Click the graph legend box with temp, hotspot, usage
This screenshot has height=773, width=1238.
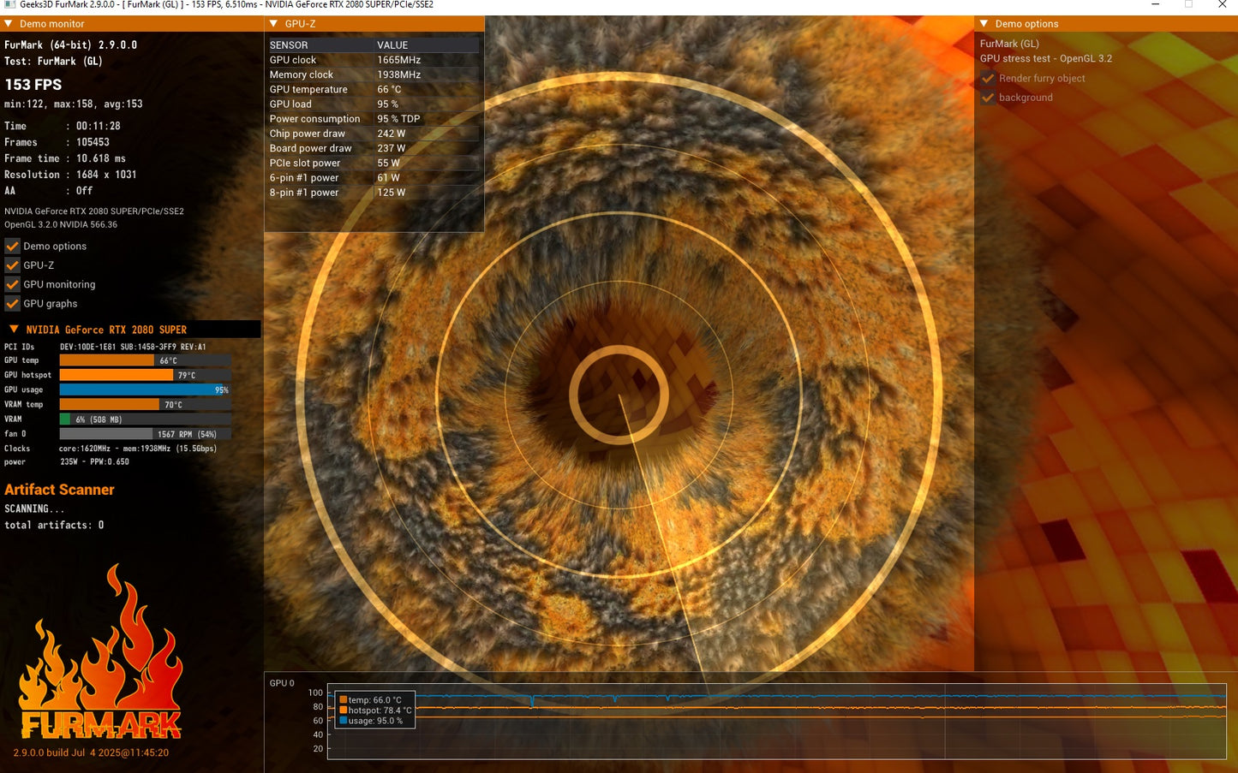tap(375, 711)
